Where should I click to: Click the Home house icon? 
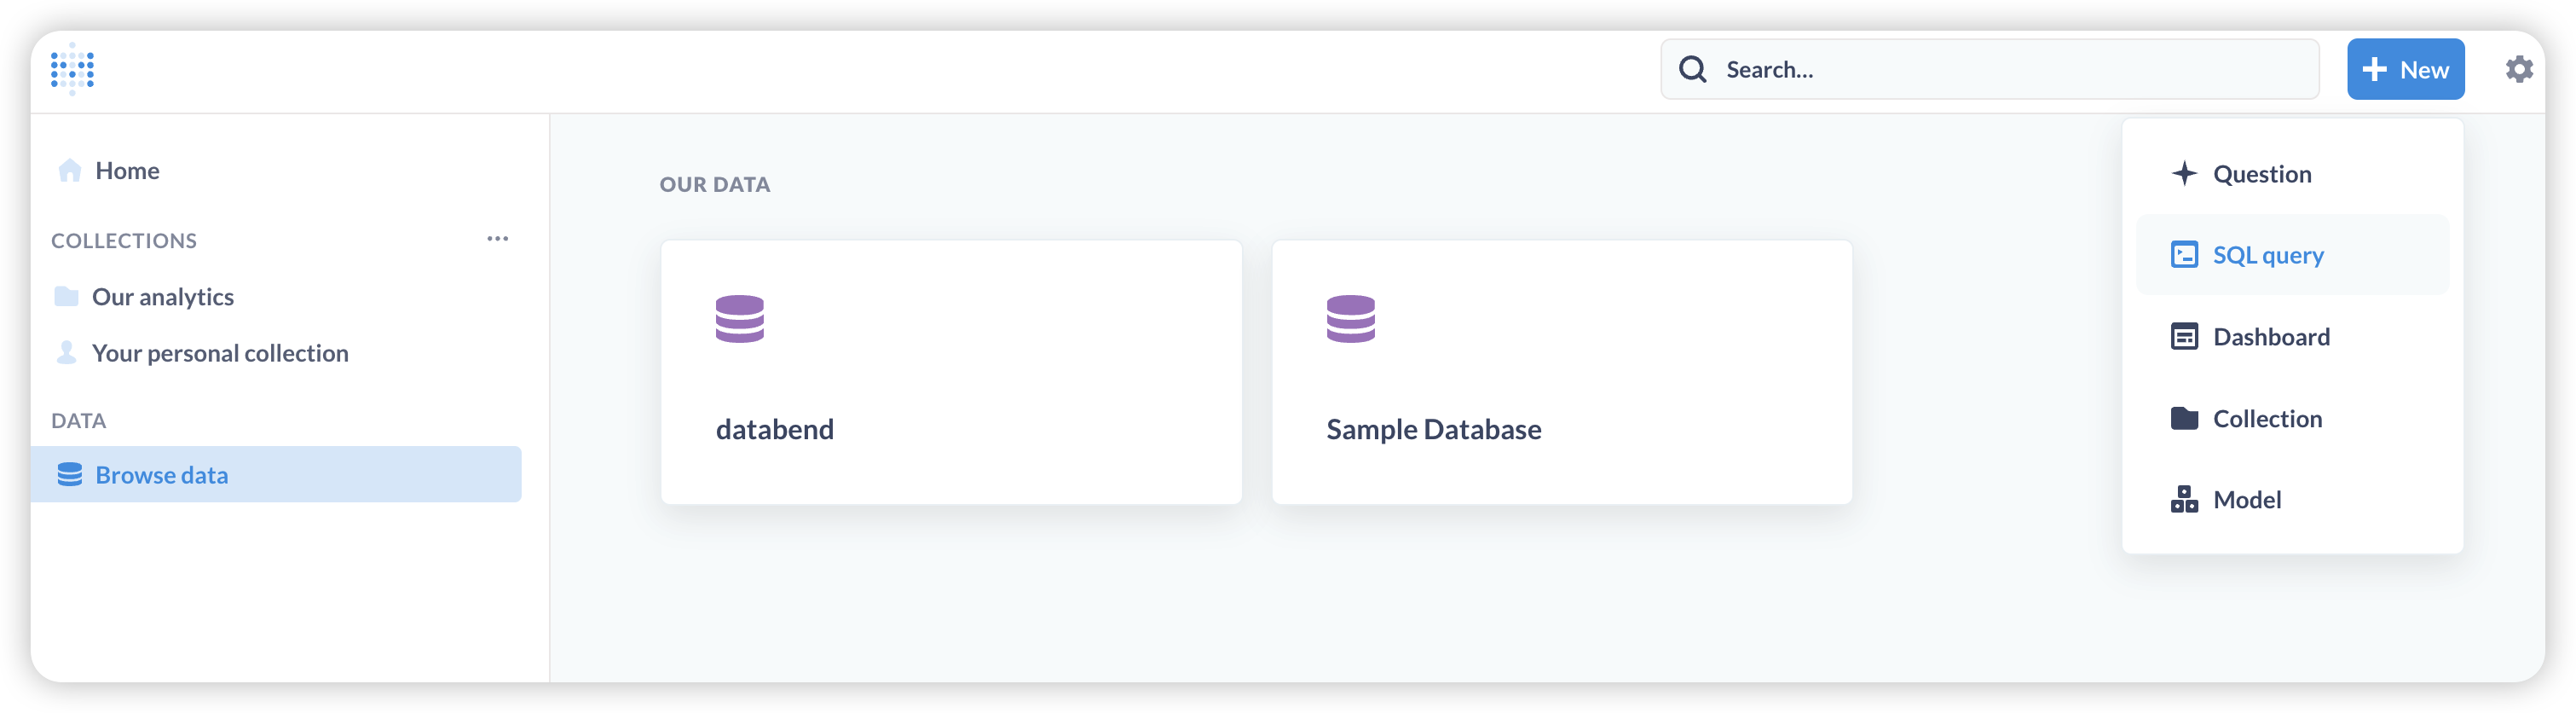pyautogui.click(x=69, y=171)
